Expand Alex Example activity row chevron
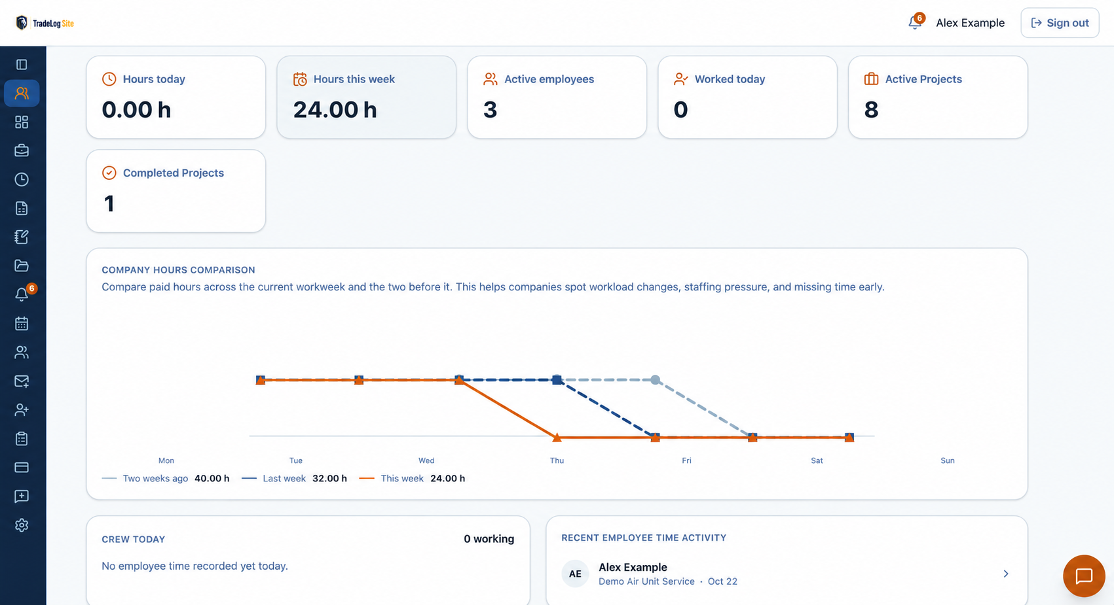 coord(1006,574)
